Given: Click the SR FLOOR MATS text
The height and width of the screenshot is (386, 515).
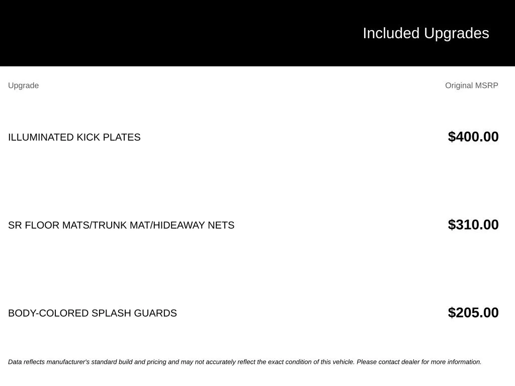Looking at the screenshot, I should pos(49,225).
